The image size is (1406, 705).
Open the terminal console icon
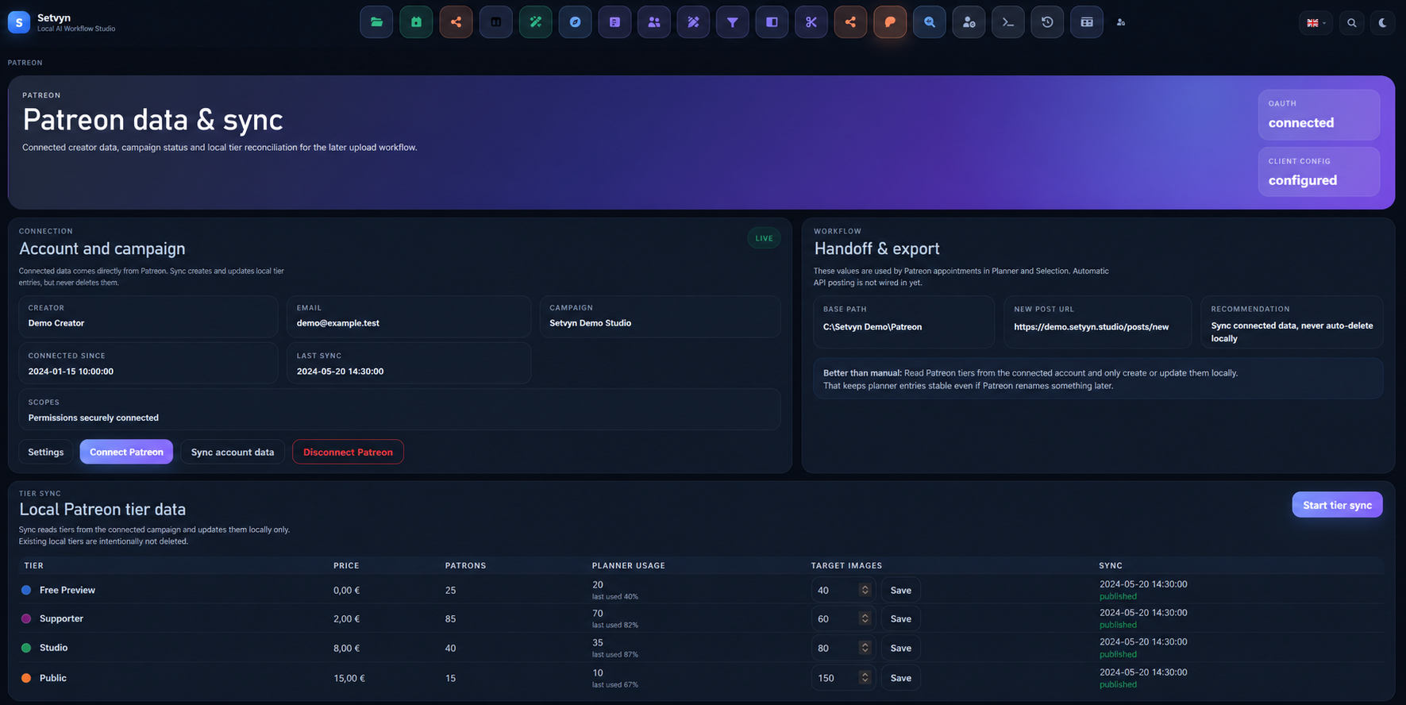[1007, 22]
